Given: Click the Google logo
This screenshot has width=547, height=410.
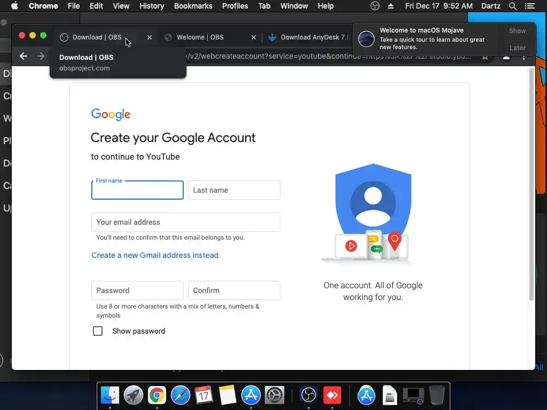Looking at the screenshot, I should 111,114.
